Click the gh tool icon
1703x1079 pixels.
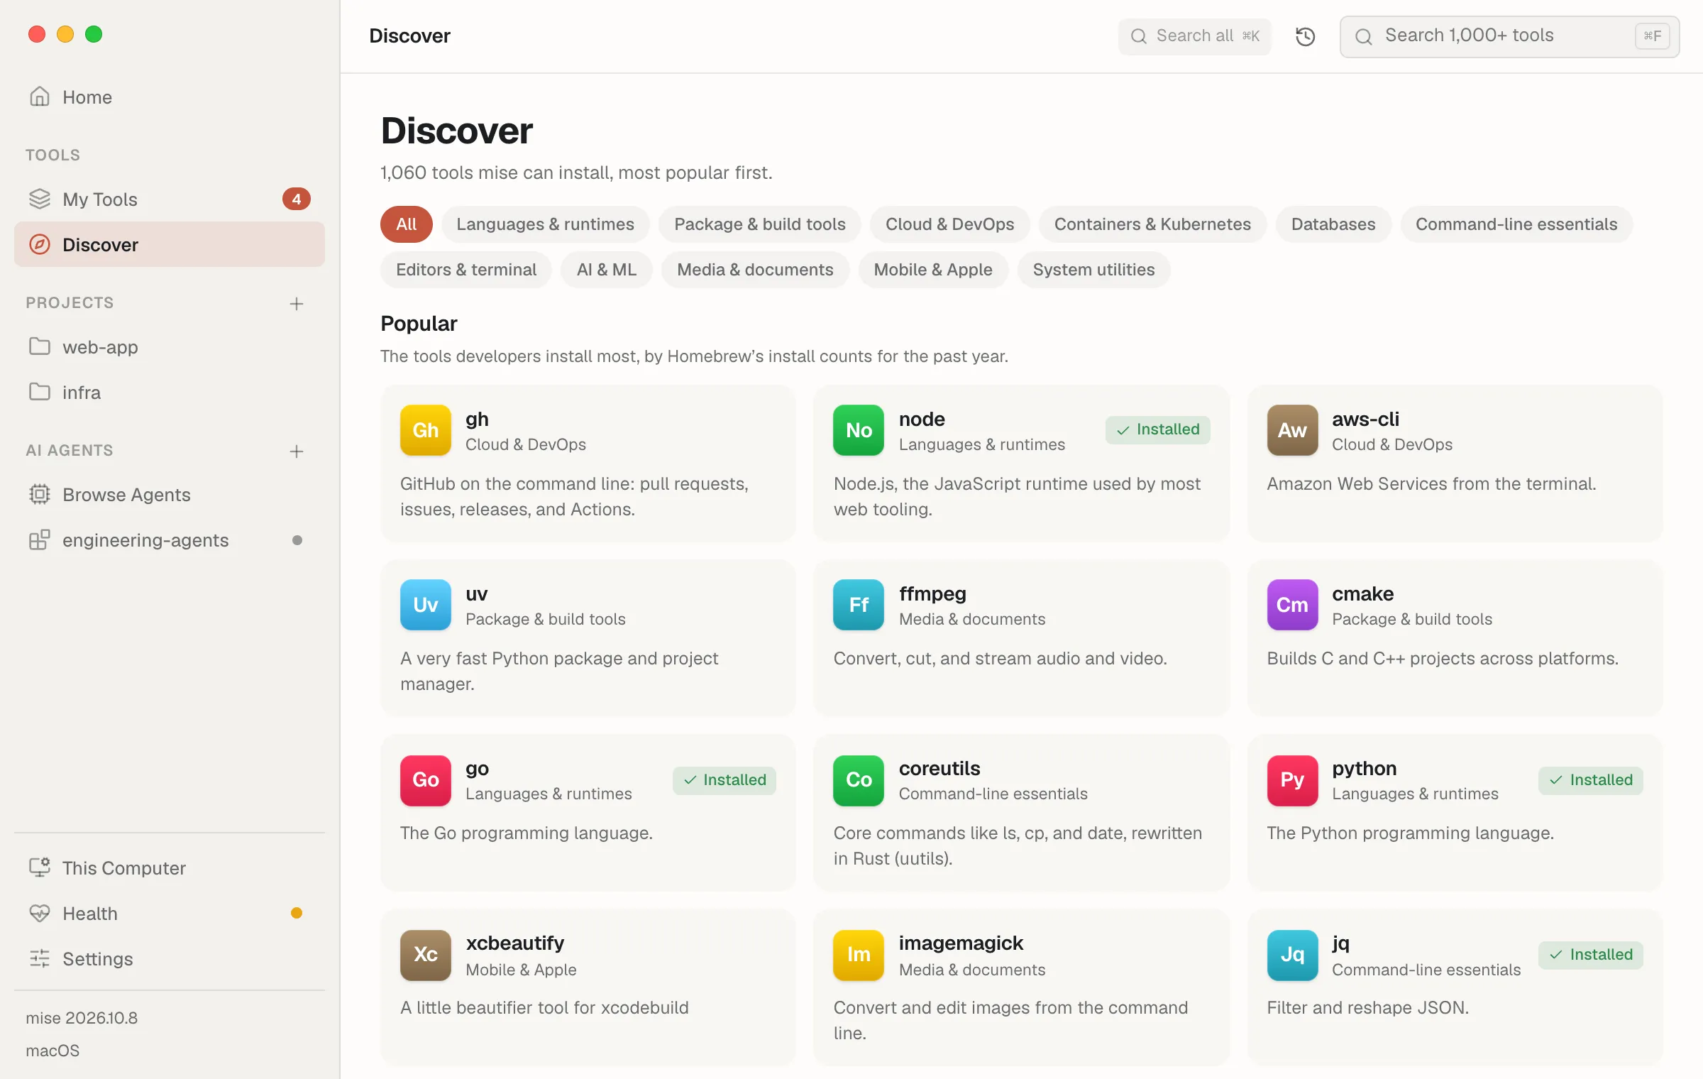[426, 430]
